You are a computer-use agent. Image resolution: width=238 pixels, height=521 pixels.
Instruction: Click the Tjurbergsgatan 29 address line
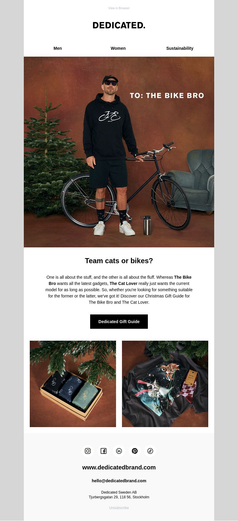click(119, 497)
